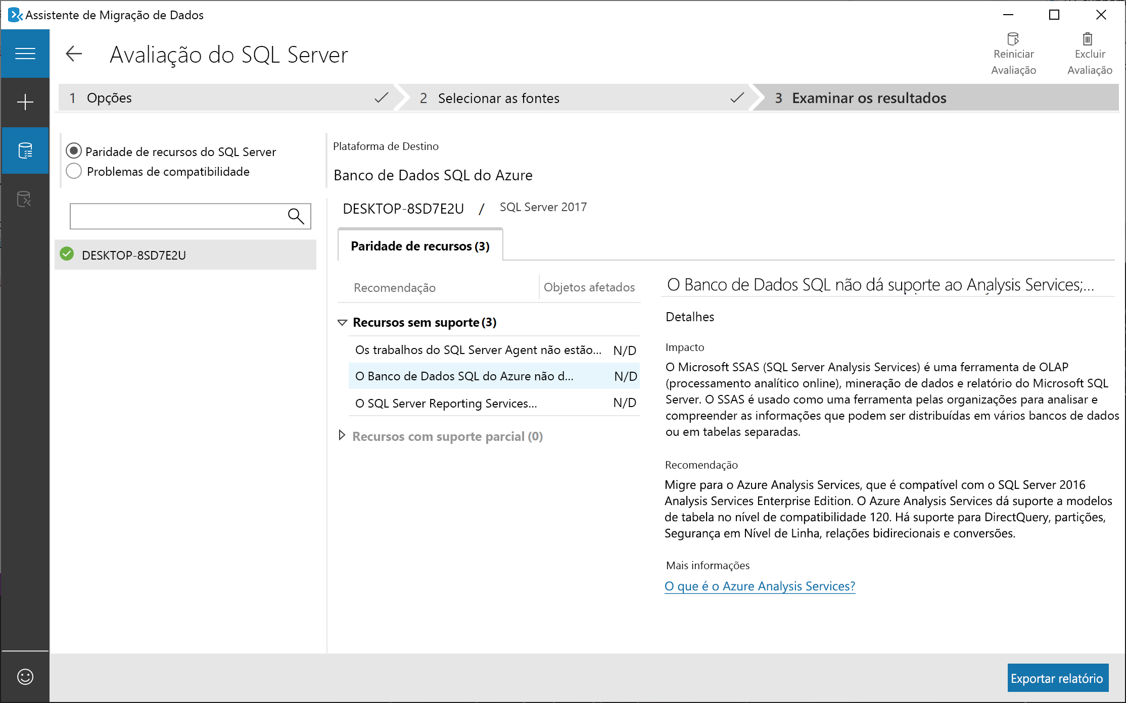Open step 2 Selecionar as fontes
Screen dimensions: 1126x703
[576, 98]
